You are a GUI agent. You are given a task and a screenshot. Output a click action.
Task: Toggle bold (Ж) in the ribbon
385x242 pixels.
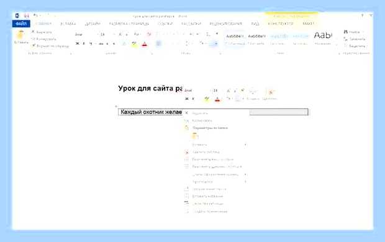pos(78,43)
